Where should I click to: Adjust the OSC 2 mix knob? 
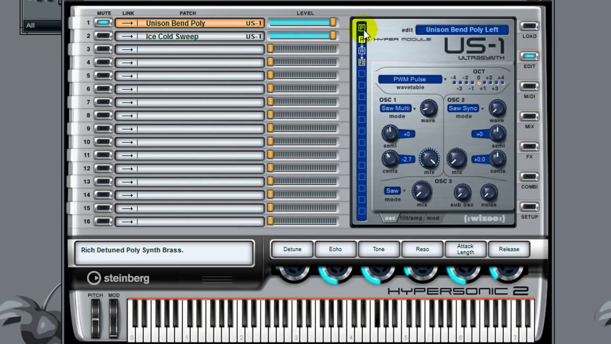457,159
